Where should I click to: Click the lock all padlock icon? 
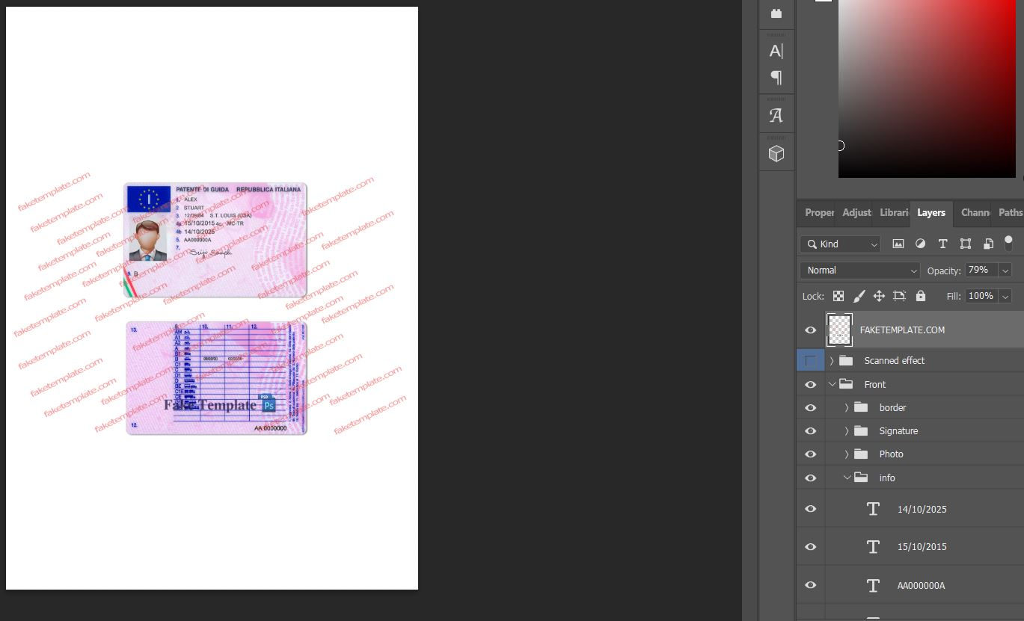(x=921, y=296)
